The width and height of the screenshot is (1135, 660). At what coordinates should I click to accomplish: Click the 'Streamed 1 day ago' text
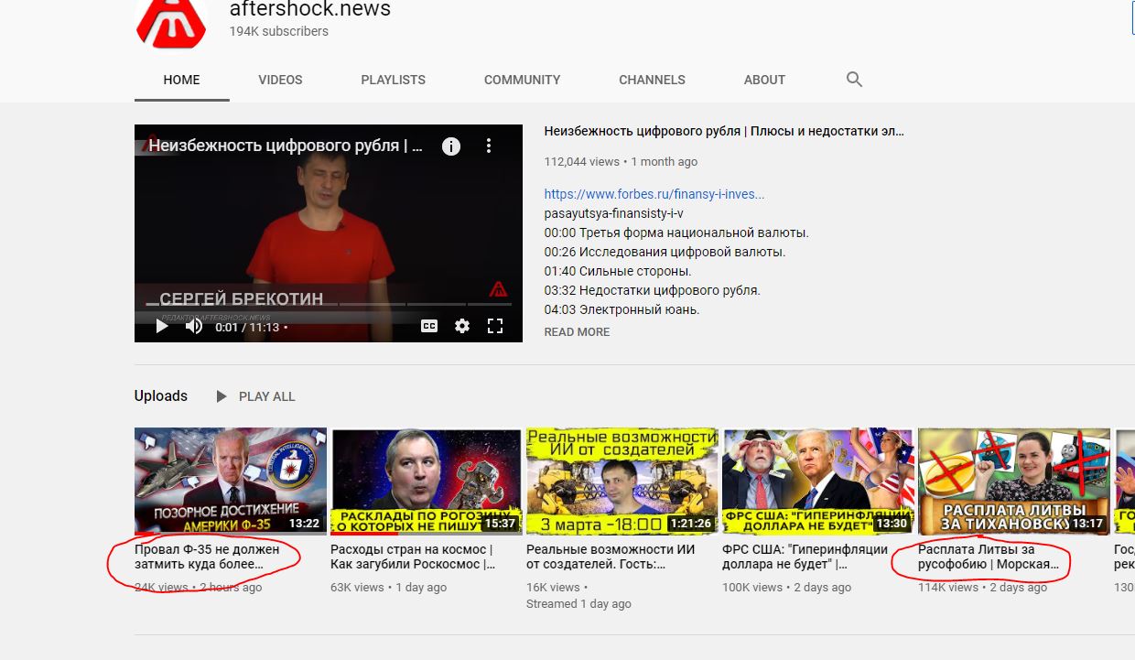tap(578, 603)
